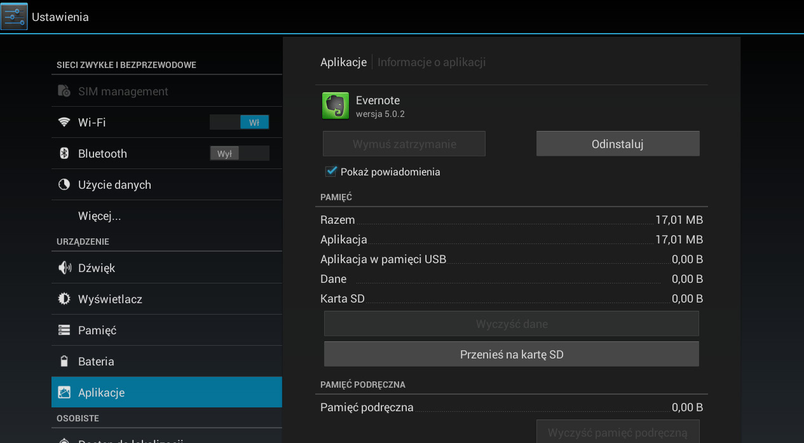Click the Dane storage row label

[333, 279]
